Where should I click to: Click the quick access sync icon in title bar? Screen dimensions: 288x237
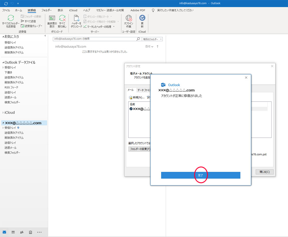click(6, 3)
